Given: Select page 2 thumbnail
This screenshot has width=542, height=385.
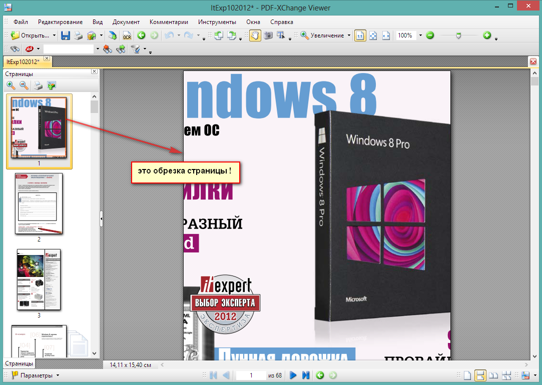Looking at the screenshot, I should click(39, 203).
